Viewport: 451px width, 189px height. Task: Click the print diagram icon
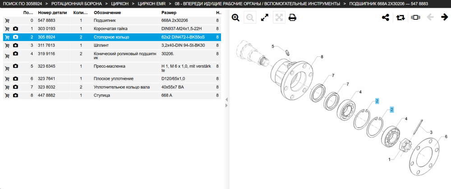pyautogui.click(x=293, y=18)
